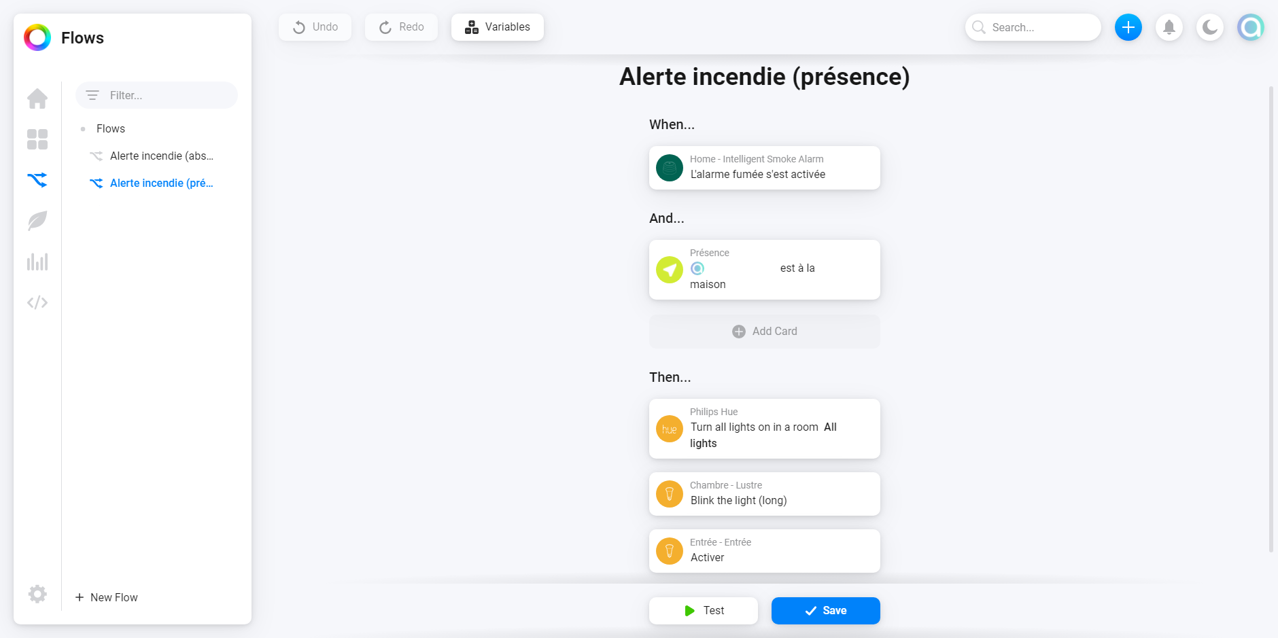
Task: Click the smoke alarm device icon
Action: (x=670, y=168)
